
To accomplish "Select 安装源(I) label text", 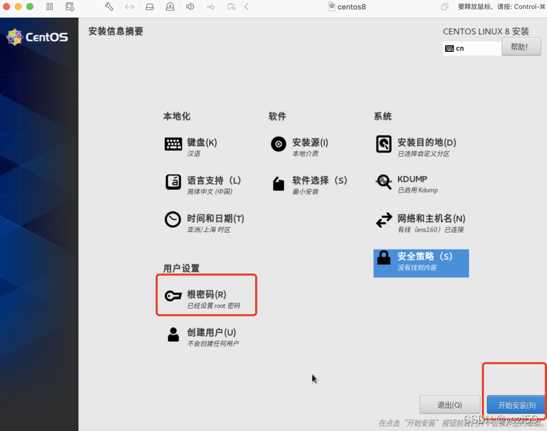I will [x=310, y=143].
